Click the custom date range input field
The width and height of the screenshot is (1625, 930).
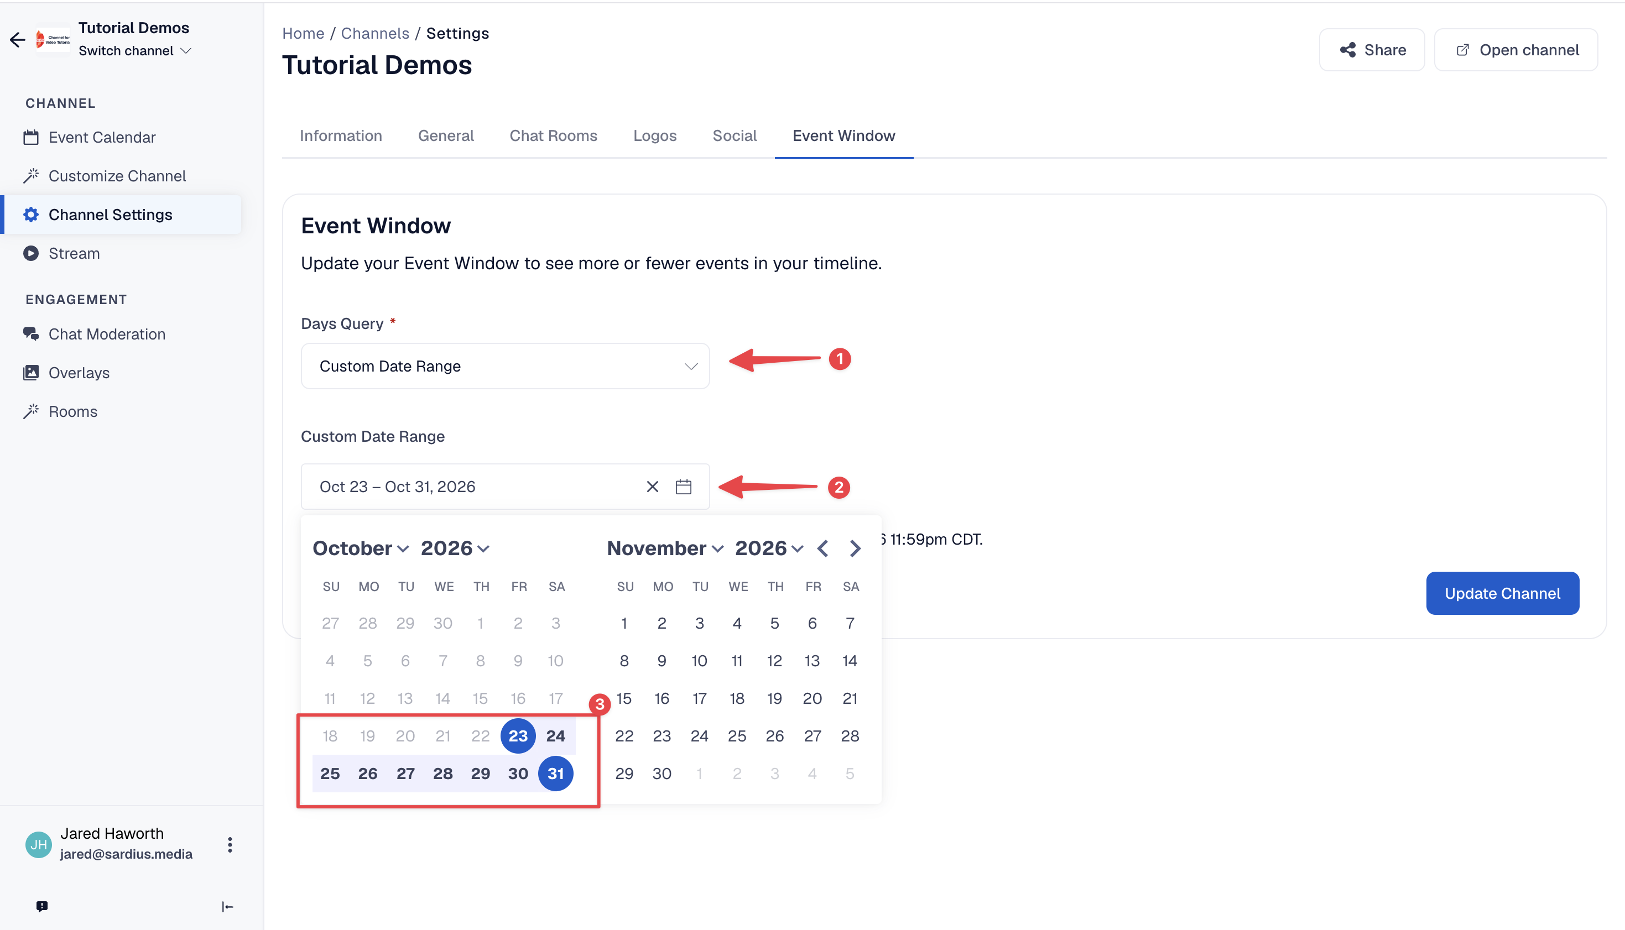506,487
